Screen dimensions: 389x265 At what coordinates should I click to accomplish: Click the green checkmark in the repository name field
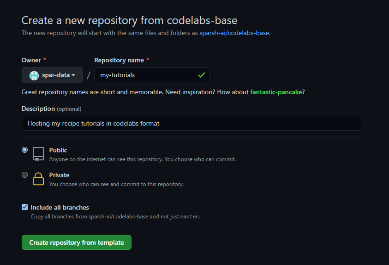[202, 75]
